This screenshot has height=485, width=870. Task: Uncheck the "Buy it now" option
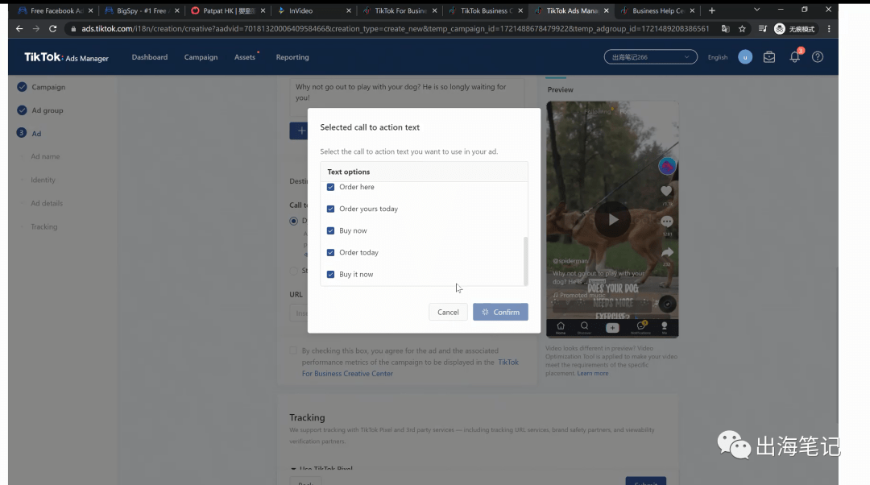(x=331, y=274)
